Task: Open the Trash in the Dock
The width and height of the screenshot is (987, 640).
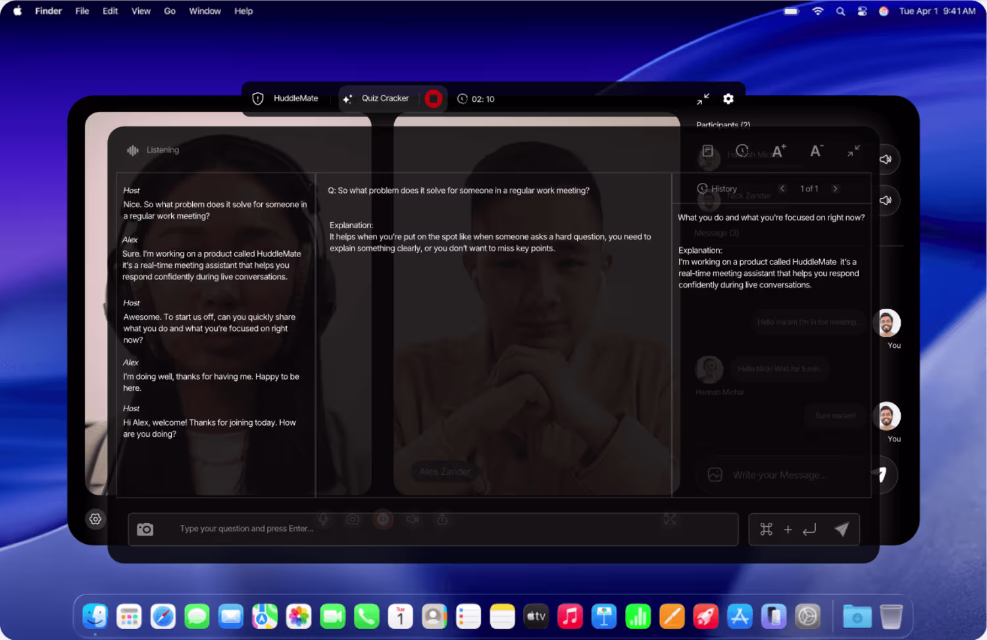Action: point(891,616)
